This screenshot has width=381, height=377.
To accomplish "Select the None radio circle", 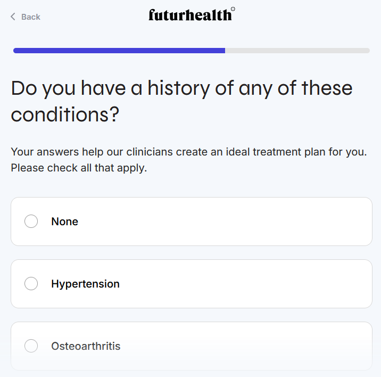I will point(31,222).
